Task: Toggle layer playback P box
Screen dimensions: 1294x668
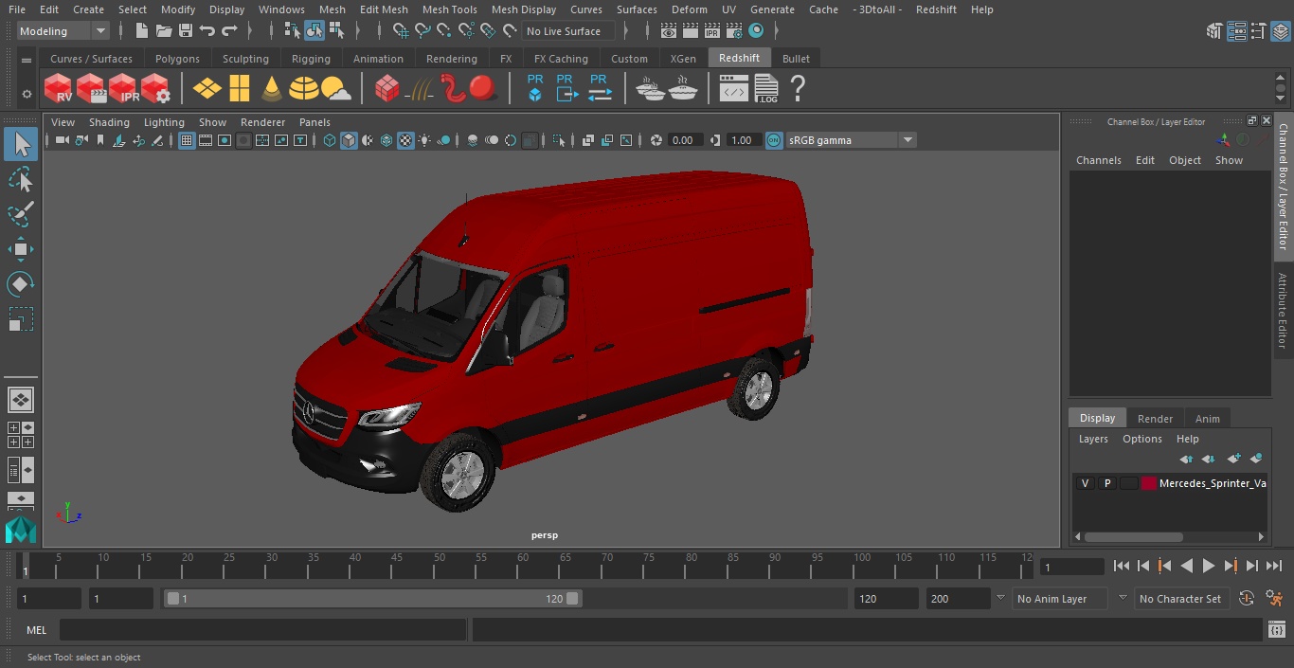Action: [x=1106, y=483]
